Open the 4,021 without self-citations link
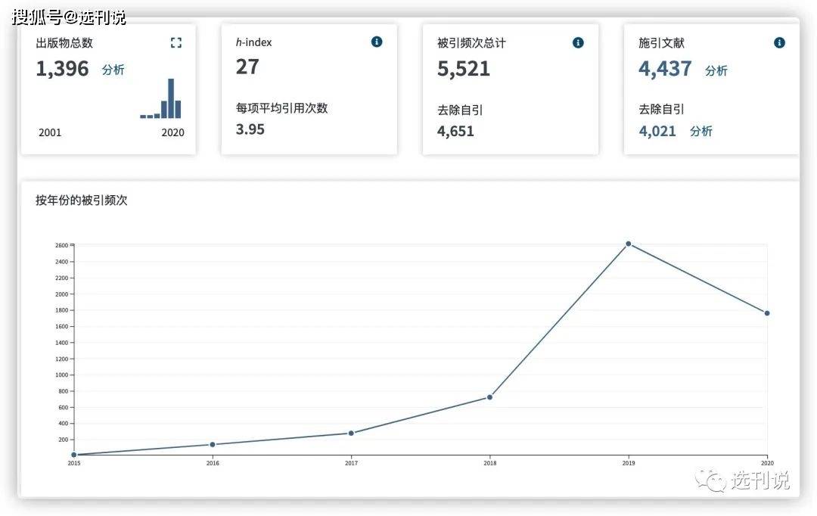Viewport: 817px width, 516px height. pos(657,132)
